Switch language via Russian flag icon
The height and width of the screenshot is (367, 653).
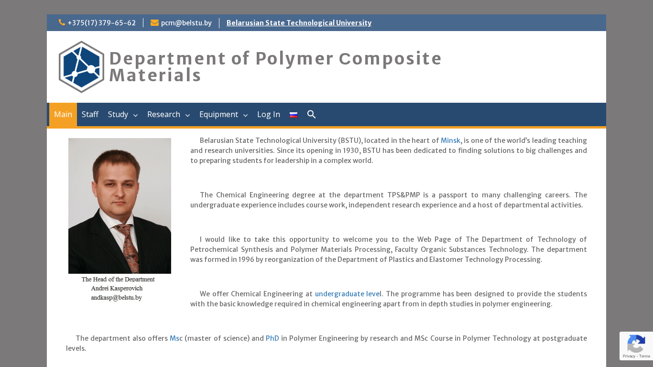tap(294, 115)
